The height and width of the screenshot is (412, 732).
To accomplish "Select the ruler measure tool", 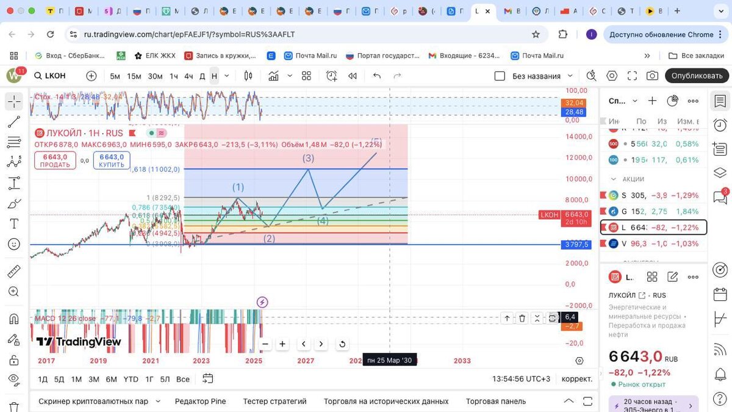I will tap(14, 272).
